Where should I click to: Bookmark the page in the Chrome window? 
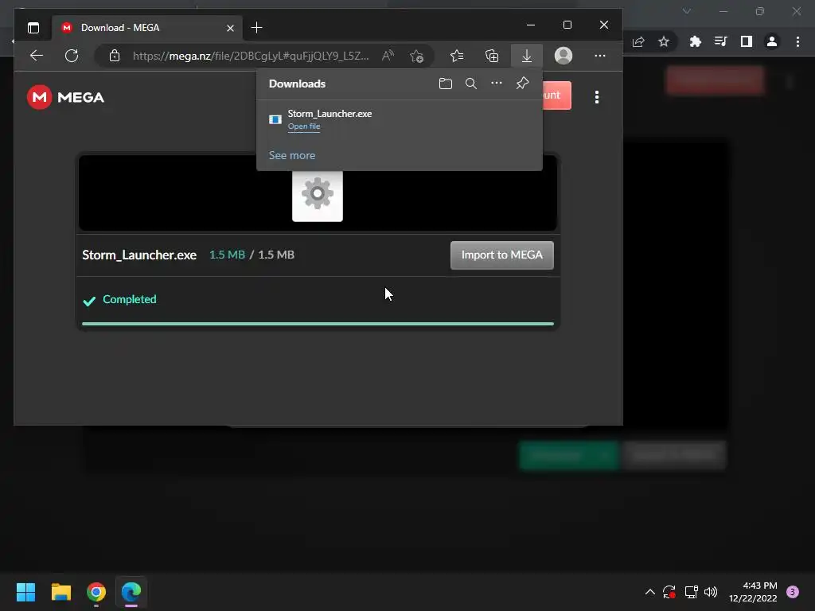click(664, 41)
